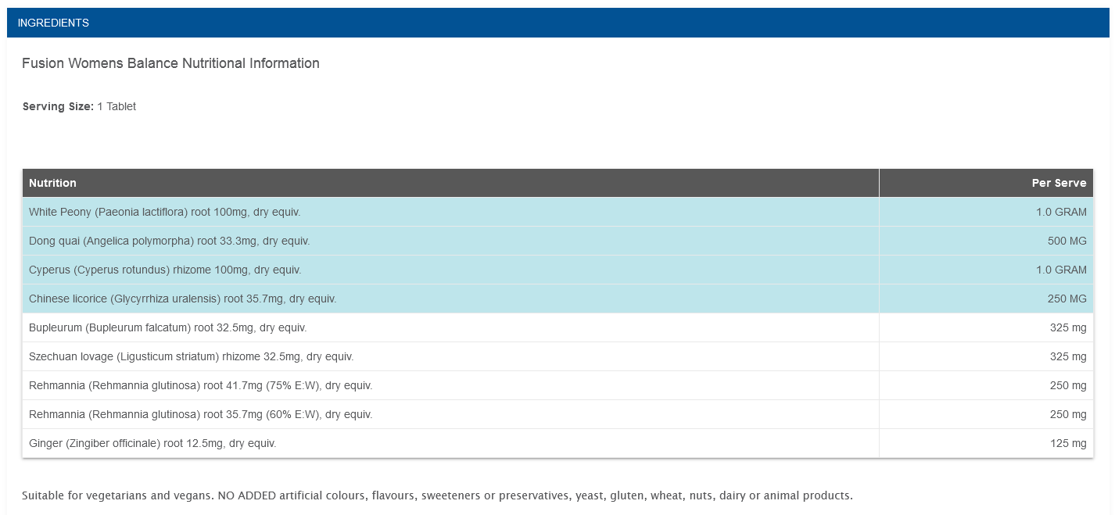Select the Rehmannia root 41.7mg (75% E:W) name

click(200, 385)
